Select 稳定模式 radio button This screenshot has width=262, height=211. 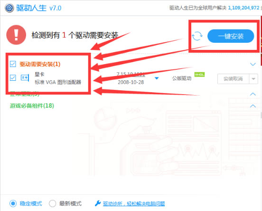pos(13,203)
